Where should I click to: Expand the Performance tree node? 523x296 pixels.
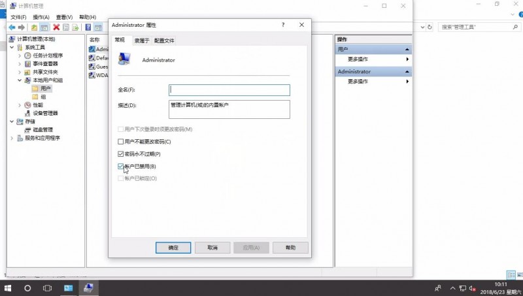coord(20,105)
